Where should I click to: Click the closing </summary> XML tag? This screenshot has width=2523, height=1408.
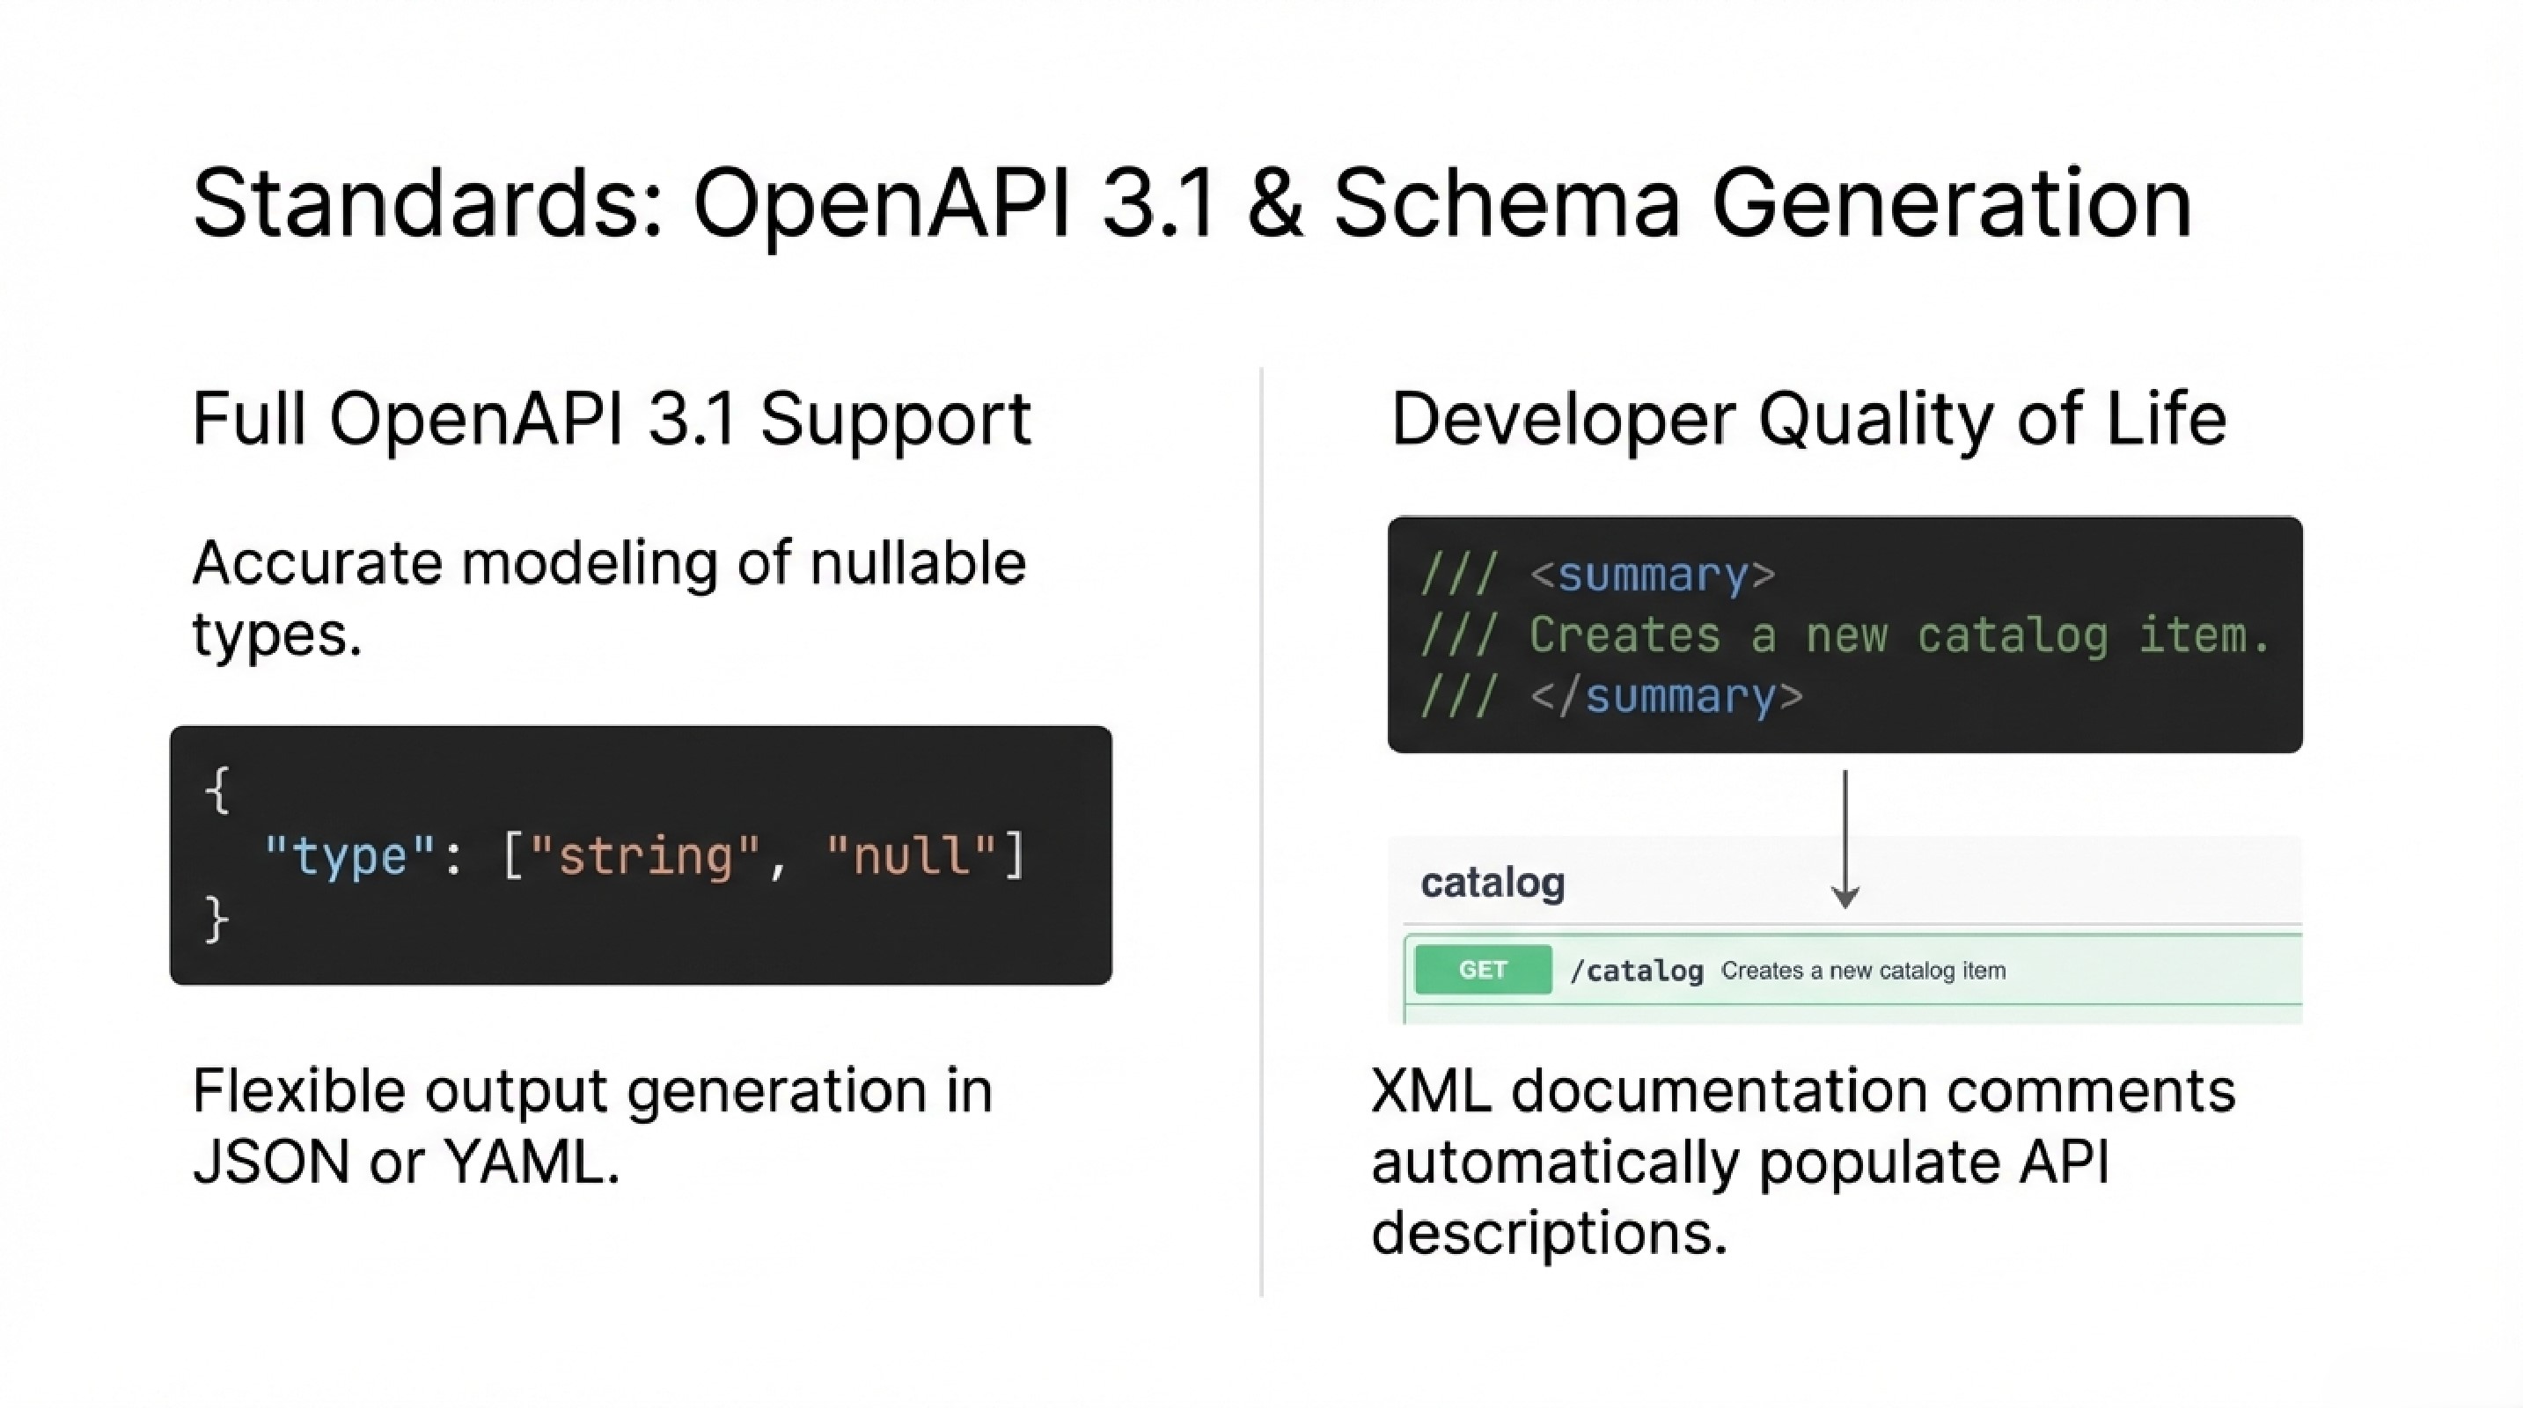point(1665,697)
